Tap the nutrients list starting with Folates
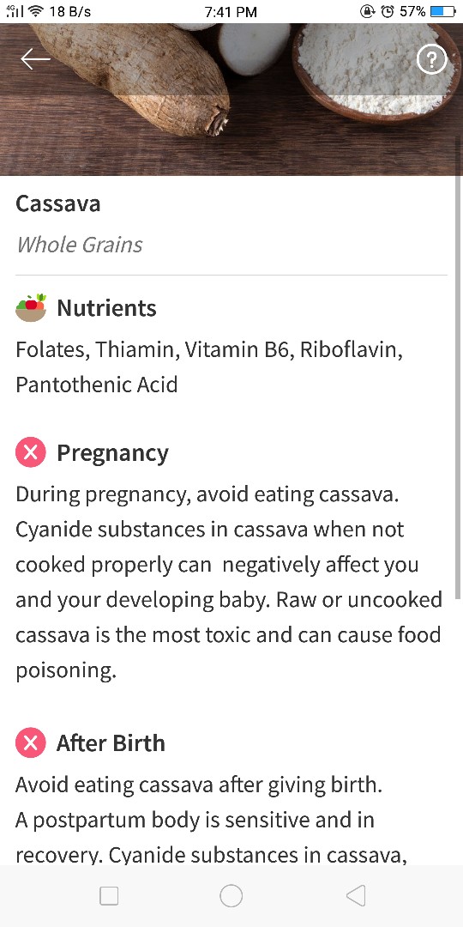This screenshot has width=463, height=927. 209,367
